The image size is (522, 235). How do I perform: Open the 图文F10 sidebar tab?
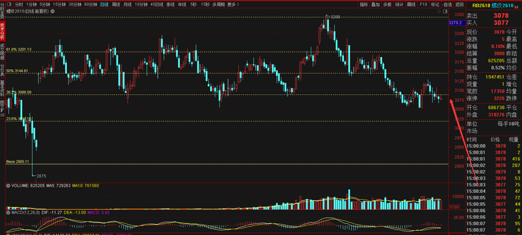[x=2, y=109]
